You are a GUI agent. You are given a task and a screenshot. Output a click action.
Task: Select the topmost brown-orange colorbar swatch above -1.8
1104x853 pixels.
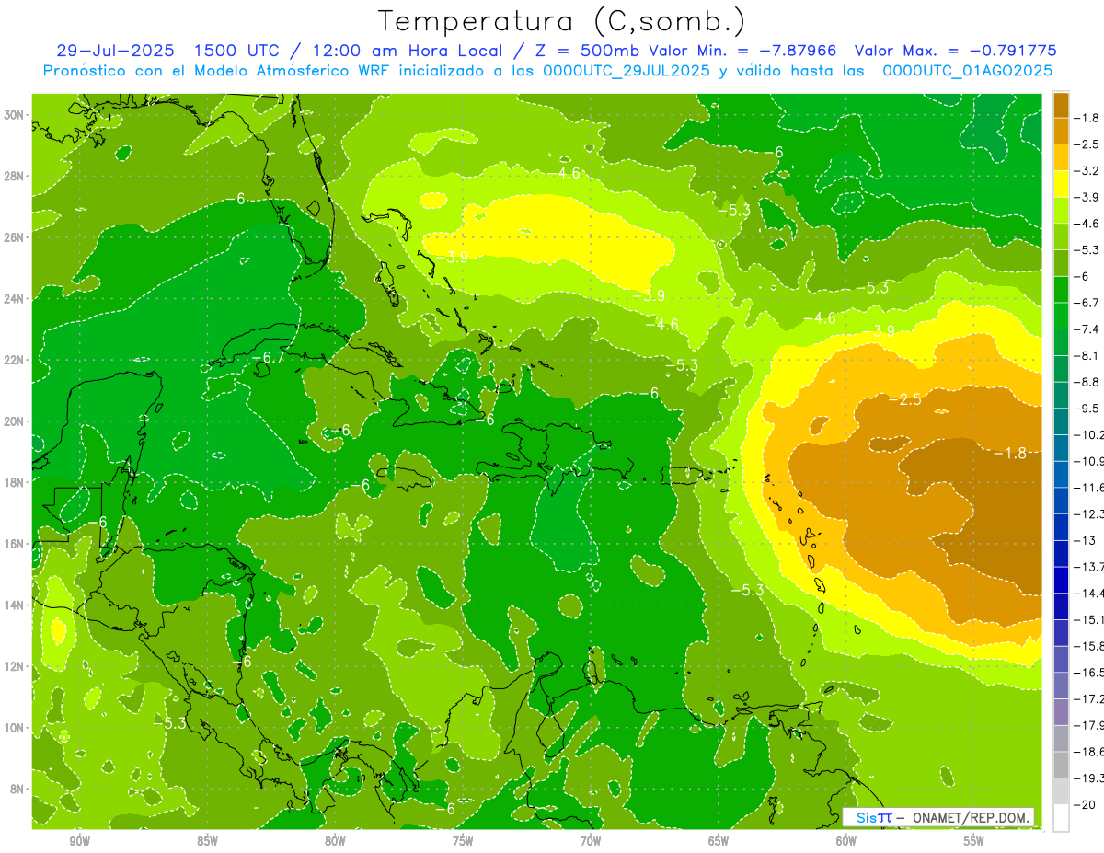pos(1061,105)
